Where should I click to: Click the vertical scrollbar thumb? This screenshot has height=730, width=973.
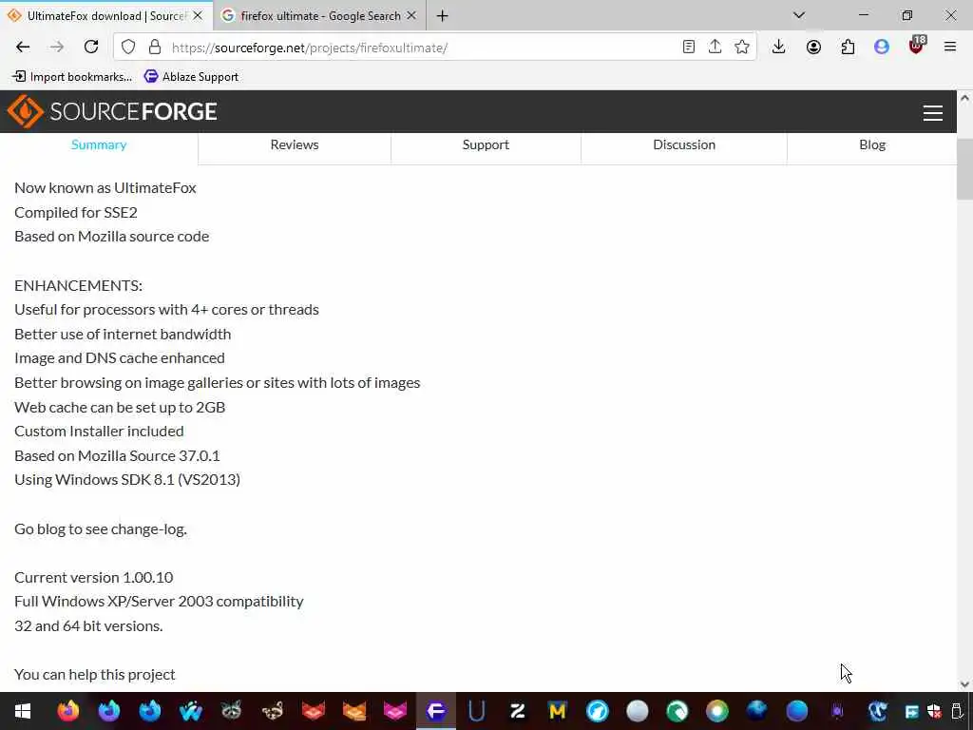[964, 169]
